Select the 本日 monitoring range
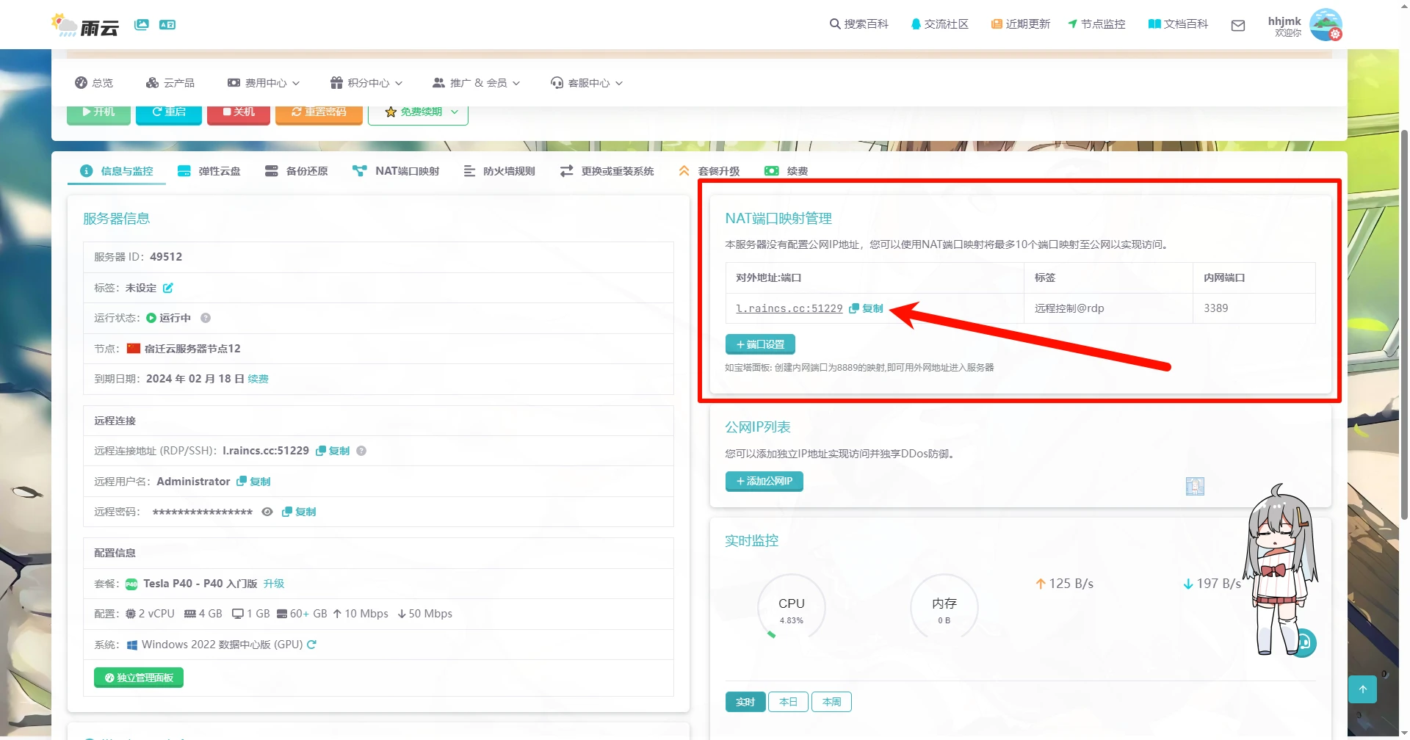Viewport: 1410px width, 740px height. tap(788, 702)
